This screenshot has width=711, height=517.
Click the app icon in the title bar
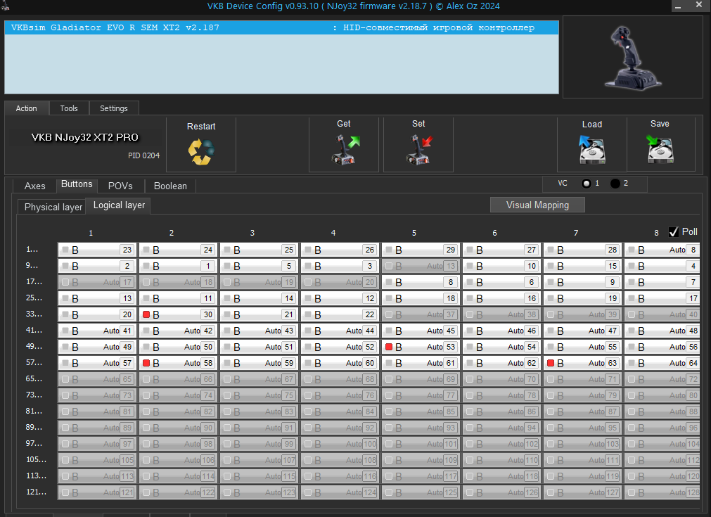[x=5, y=6]
